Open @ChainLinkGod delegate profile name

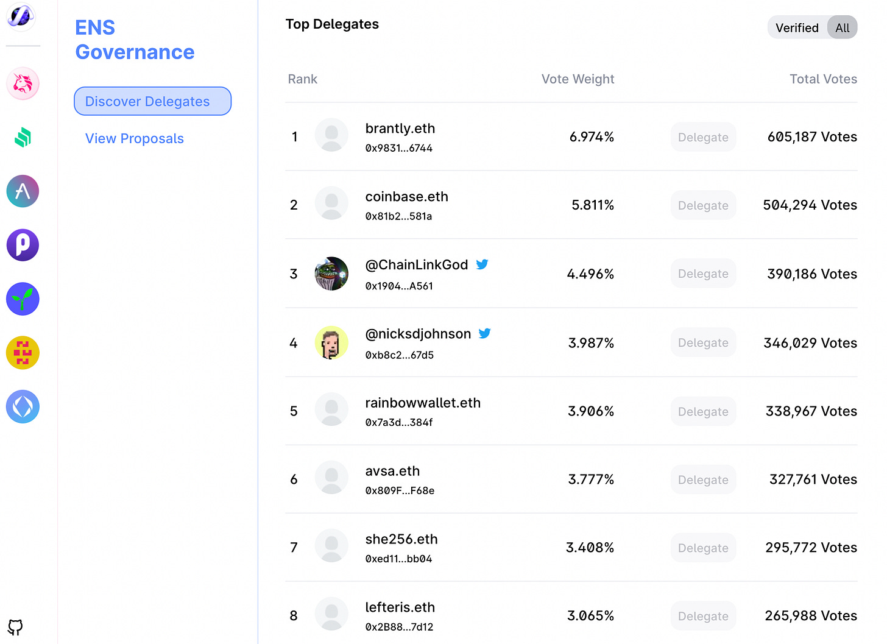417,265
